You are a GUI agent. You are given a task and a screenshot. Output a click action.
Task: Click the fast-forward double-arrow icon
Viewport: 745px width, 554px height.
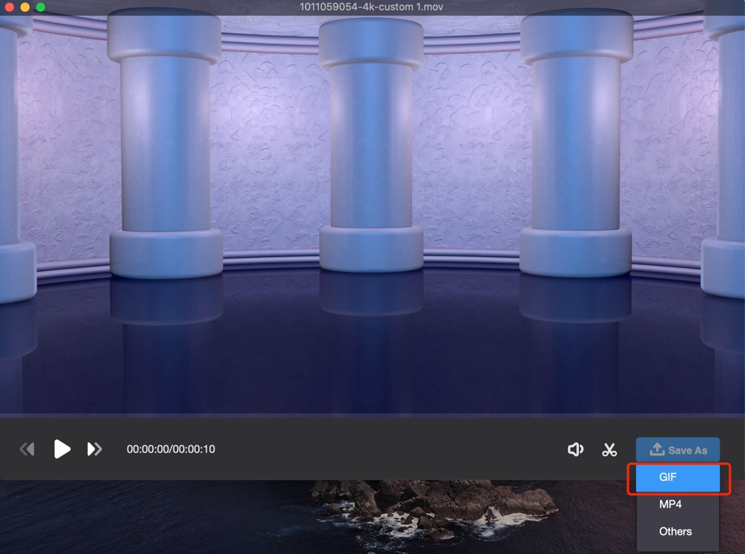[x=95, y=449]
